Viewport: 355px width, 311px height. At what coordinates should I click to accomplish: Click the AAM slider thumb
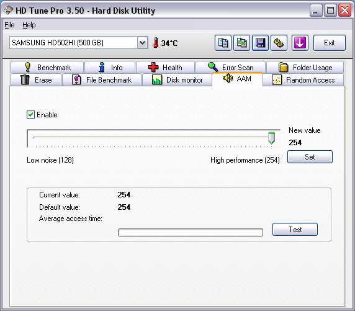coord(271,138)
